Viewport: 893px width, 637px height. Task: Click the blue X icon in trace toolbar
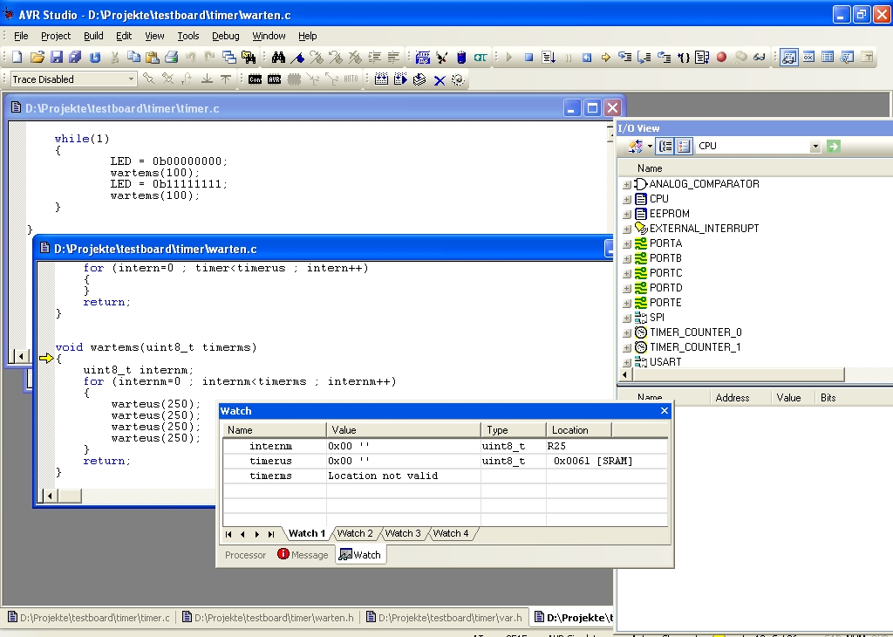coord(440,79)
